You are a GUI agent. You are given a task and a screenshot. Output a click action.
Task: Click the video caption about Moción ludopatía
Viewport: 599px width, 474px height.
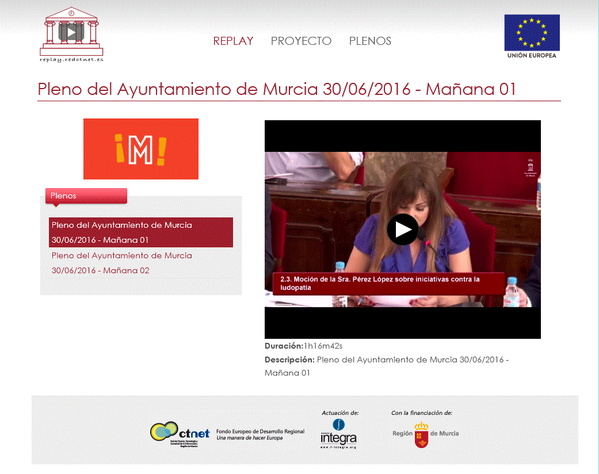387,283
